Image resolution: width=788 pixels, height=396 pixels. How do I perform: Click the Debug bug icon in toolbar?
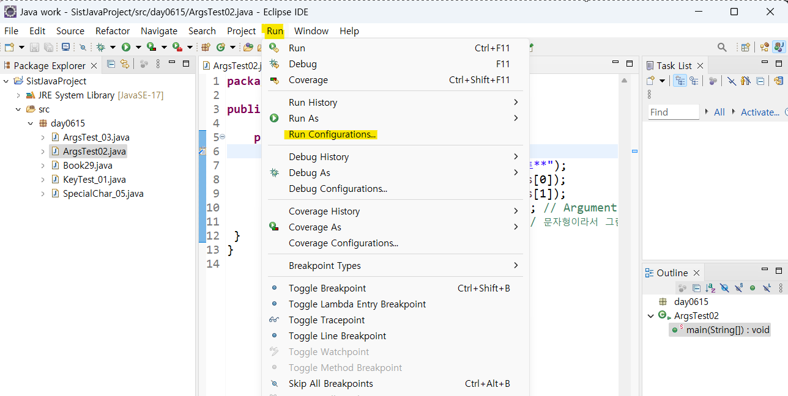(100, 47)
